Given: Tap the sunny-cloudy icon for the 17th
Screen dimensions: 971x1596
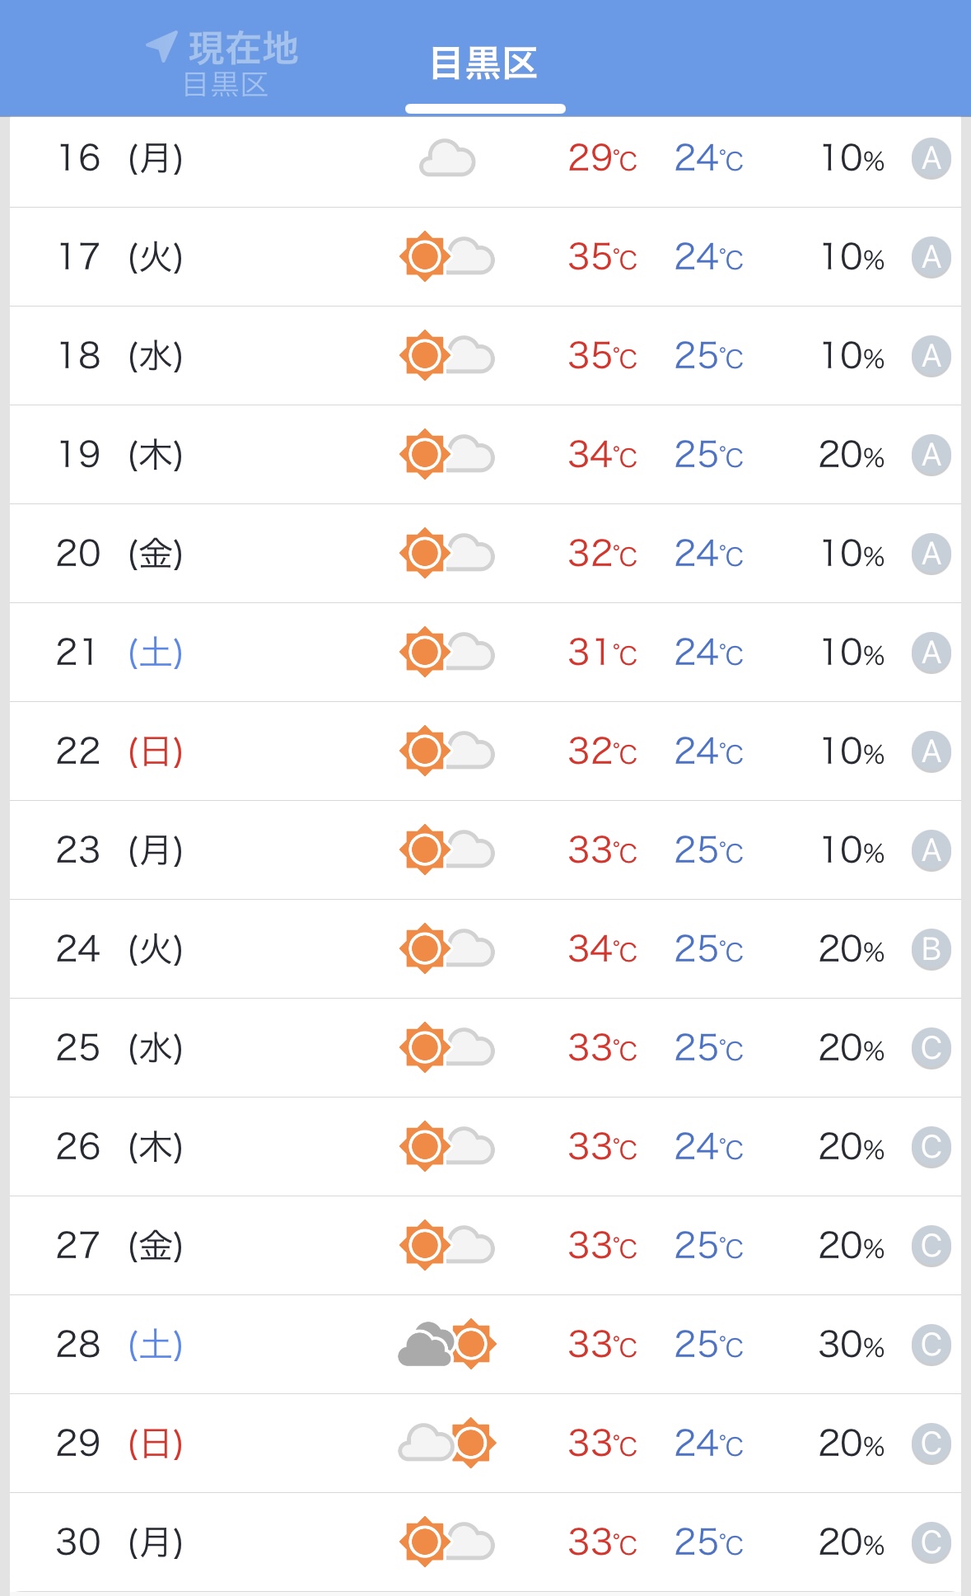Looking at the screenshot, I should 446,257.
